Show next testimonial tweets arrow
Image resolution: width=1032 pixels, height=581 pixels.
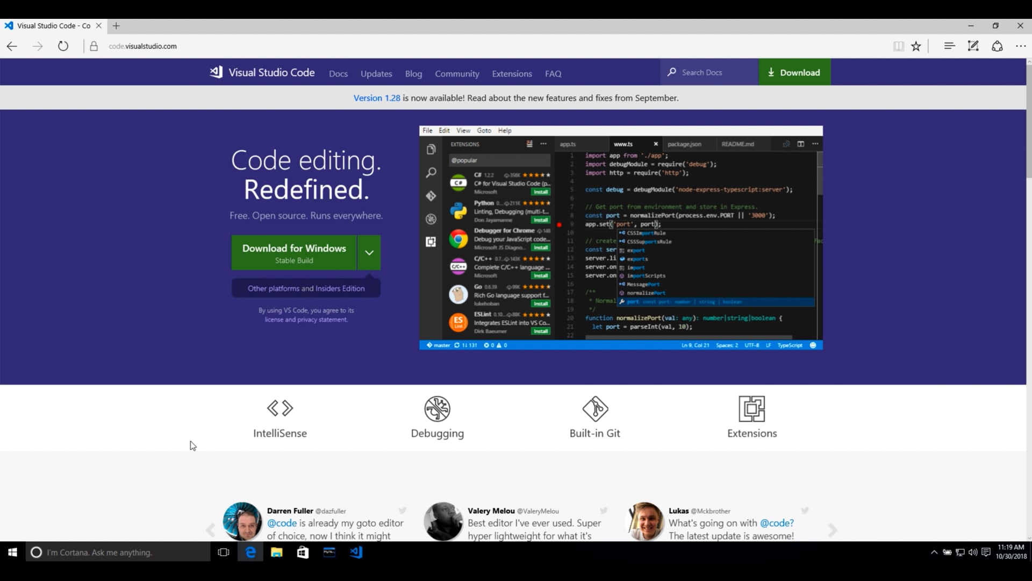833,530
